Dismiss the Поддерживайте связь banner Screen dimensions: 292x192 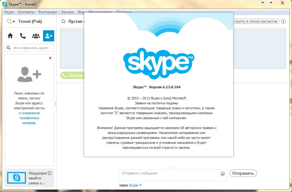[x=50, y=173]
